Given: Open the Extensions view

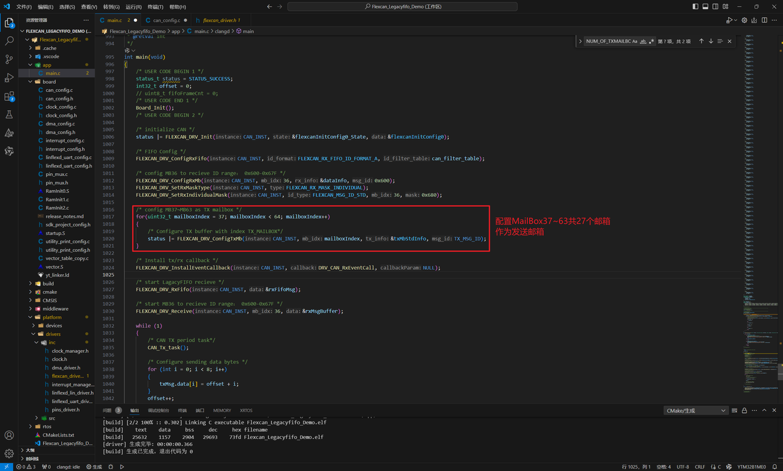Looking at the screenshot, I should (x=9, y=96).
